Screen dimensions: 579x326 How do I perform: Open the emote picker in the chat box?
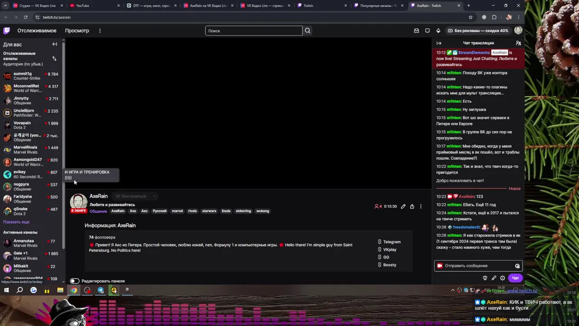517,266
